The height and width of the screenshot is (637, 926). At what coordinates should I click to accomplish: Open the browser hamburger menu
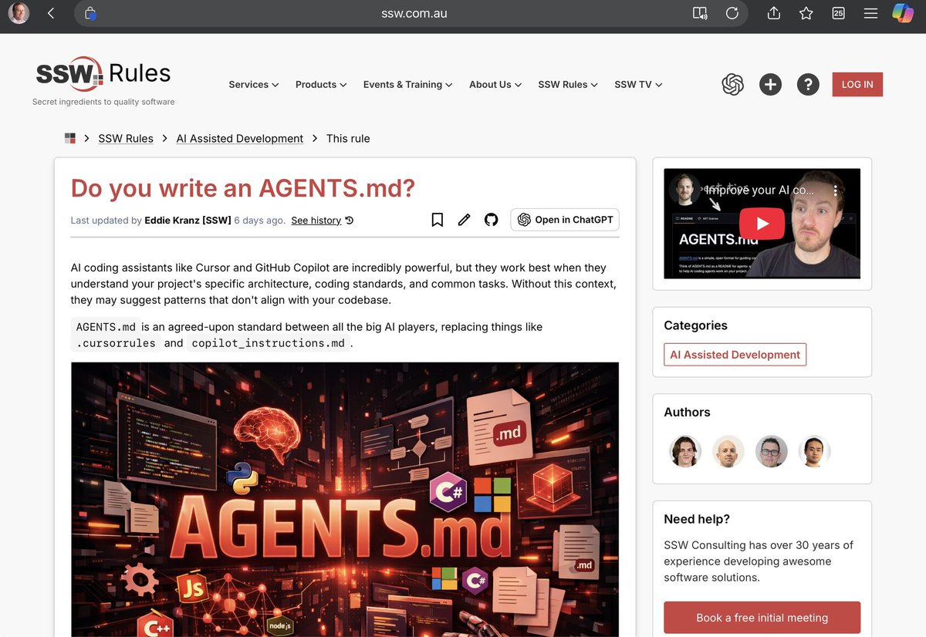point(870,13)
